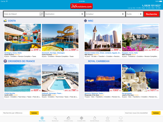This screenshot has height=122, width=163.
Task: Click Valider next to reference search
Action: [x=34, y=113]
